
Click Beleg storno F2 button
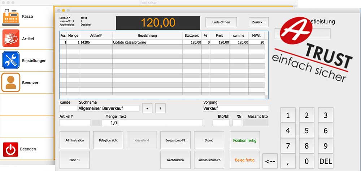pos(175,140)
